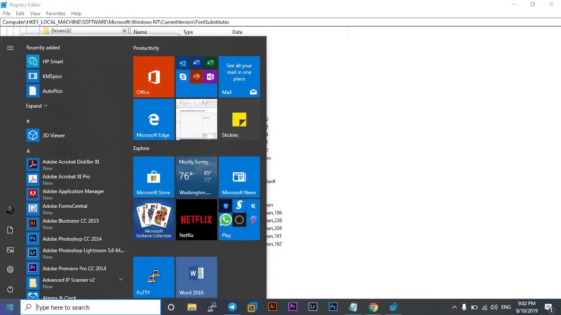561x315 pixels.
Task: Open the Favorites menu
Action: 56,14
